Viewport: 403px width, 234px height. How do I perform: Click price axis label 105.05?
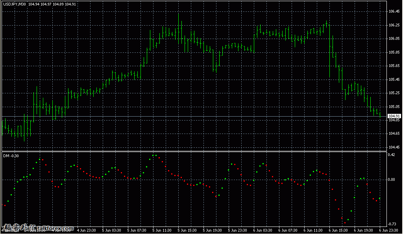pos(394,106)
